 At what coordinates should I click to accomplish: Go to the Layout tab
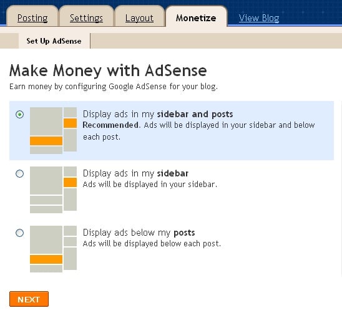[x=139, y=18]
